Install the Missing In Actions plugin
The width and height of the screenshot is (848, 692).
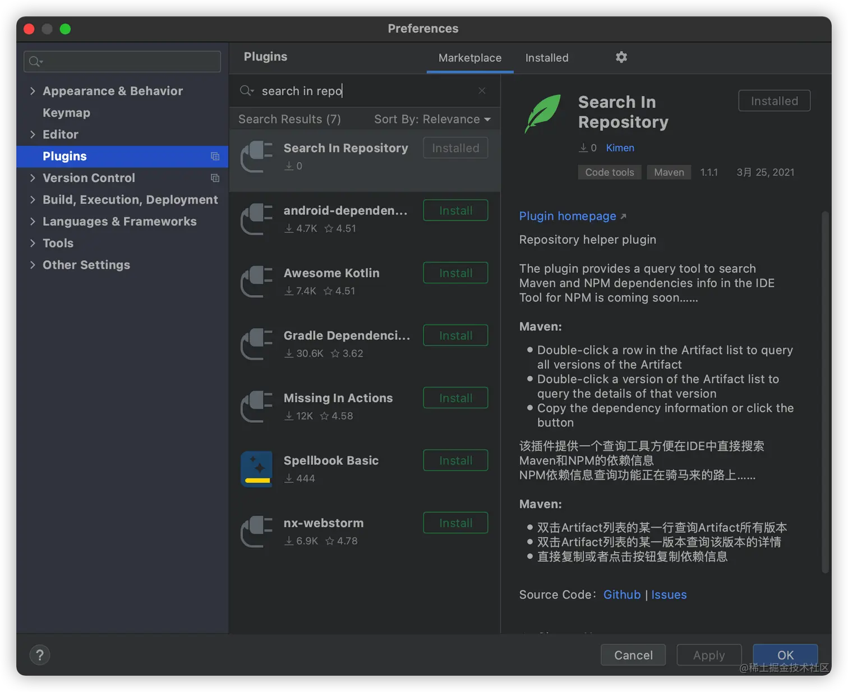[x=455, y=398]
